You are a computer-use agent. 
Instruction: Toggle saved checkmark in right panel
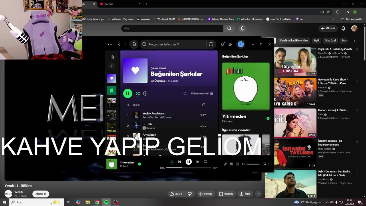(268, 118)
